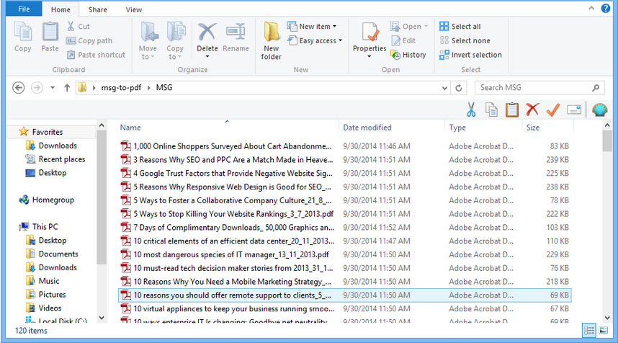The width and height of the screenshot is (618, 343).
Task: Click Edit in Open group
Action: (x=403, y=40)
